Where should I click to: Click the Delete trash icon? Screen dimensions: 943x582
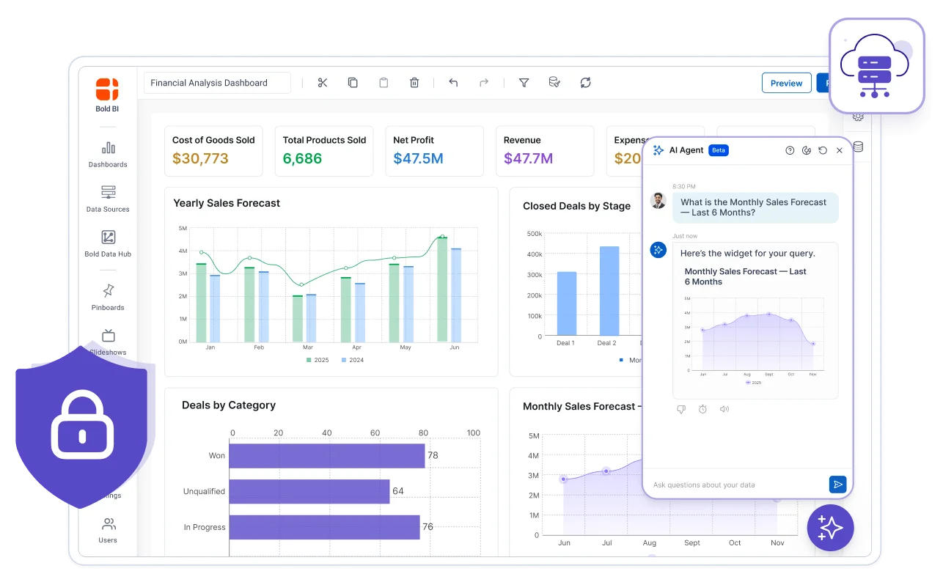tap(414, 83)
